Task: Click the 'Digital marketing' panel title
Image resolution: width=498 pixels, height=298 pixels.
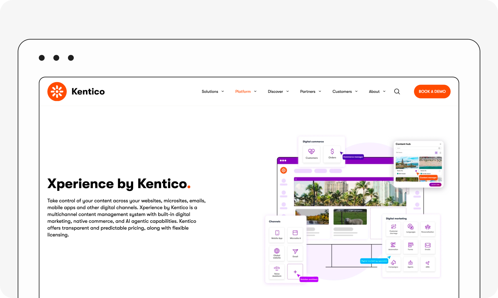Action: 396,219
